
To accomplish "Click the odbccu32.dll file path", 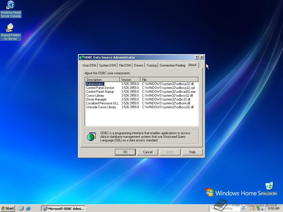I will pyautogui.click(x=168, y=107).
